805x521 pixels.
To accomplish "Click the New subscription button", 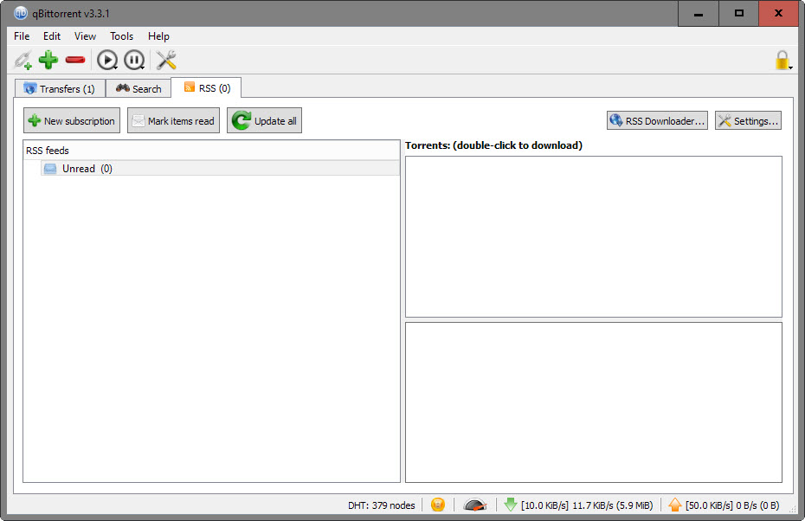I will click(72, 120).
